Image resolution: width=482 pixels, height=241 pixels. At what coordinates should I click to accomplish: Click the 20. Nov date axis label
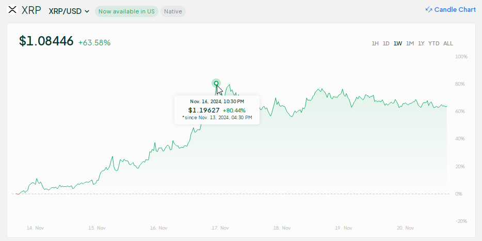click(x=406, y=228)
